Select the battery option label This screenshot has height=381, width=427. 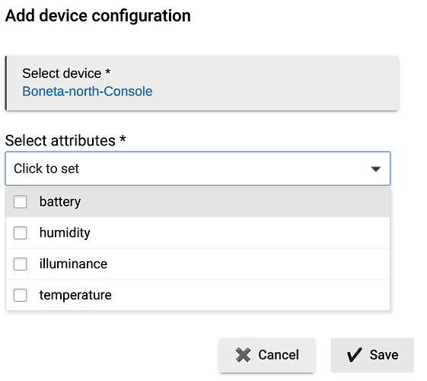pyautogui.click(x=60, y=202)
